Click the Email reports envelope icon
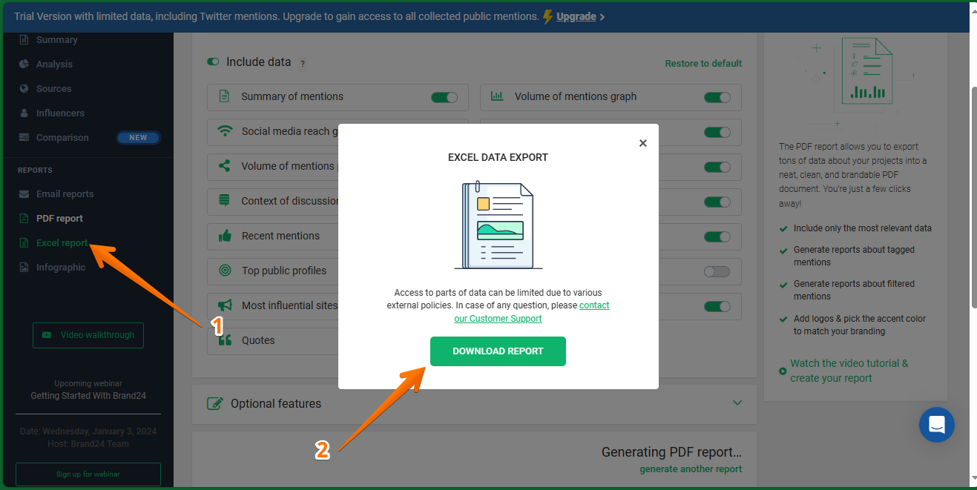Viewport: 977px width, 490px height. [24, 194]
